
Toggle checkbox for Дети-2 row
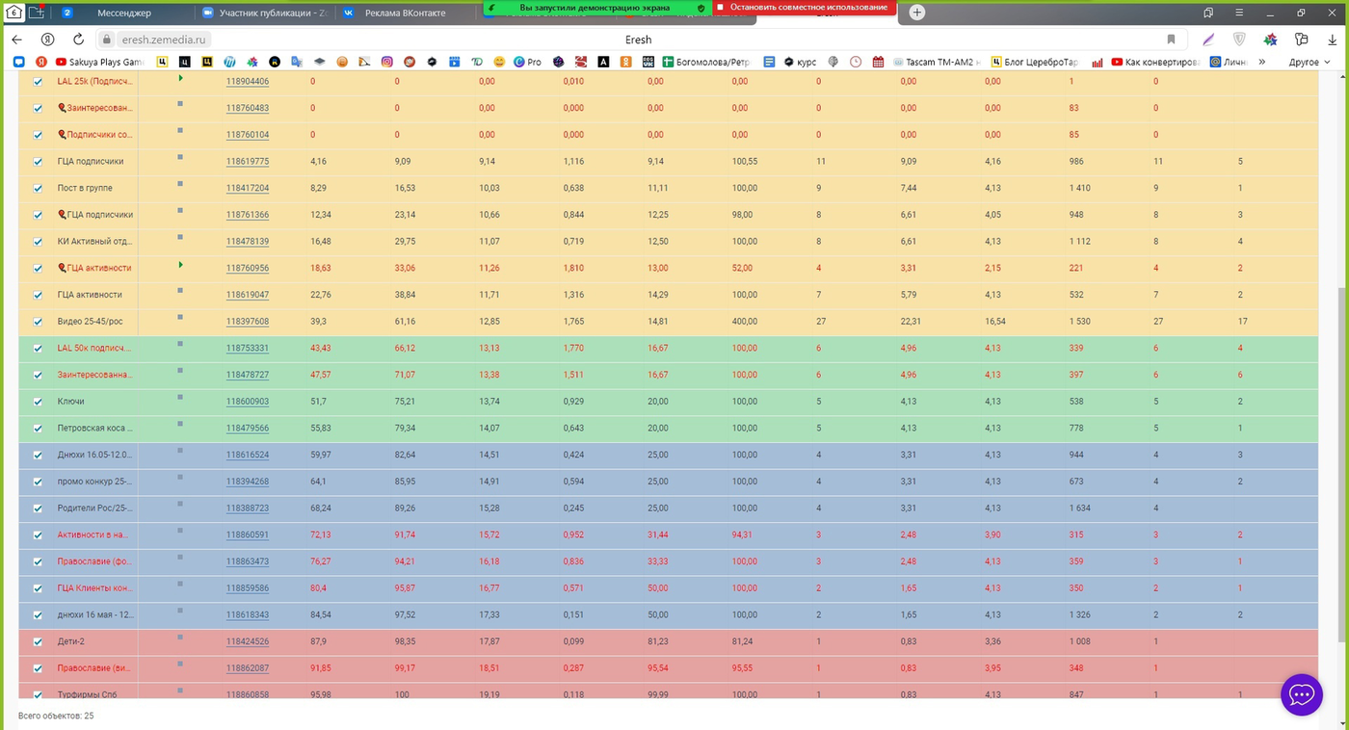click(x=38, y=641)
